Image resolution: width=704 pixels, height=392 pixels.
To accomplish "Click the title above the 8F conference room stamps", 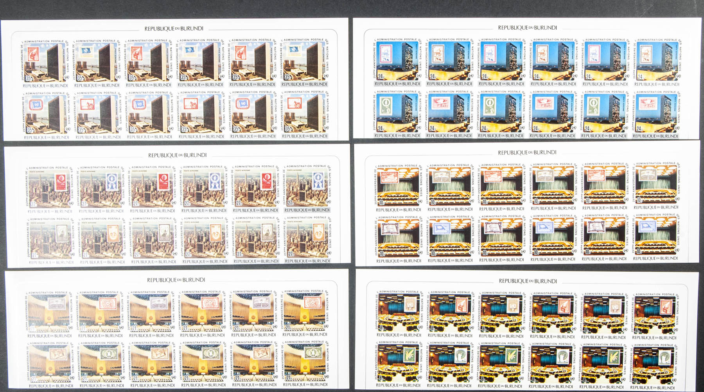I will pos(528,281).
